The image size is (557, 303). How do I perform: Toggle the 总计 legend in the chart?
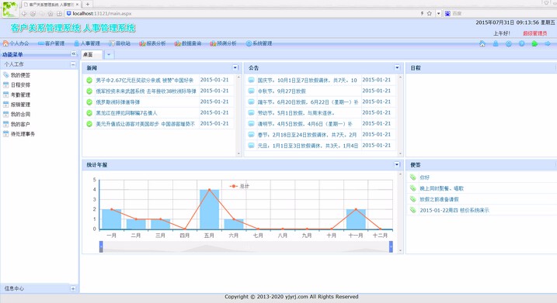[239, 186]
